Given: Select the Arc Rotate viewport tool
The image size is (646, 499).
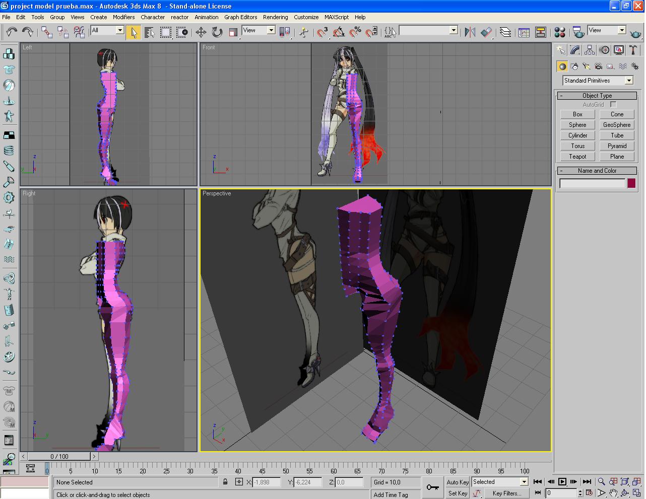Looking at the screenshot, I should pyautogui.click(x=625, y=493).
